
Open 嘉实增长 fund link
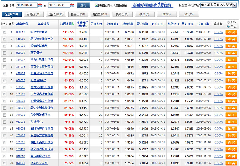[36, 53]
